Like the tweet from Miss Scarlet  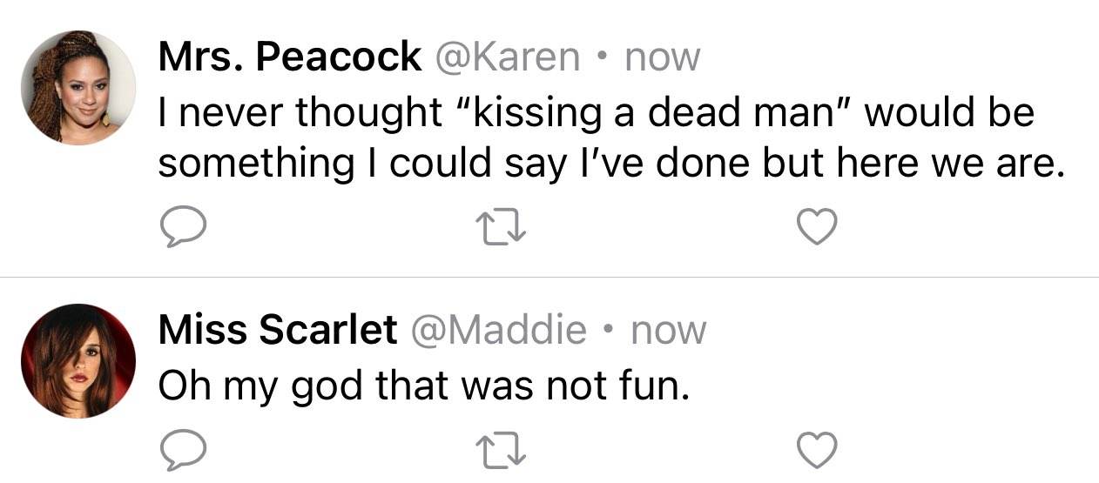pos(818,450)
